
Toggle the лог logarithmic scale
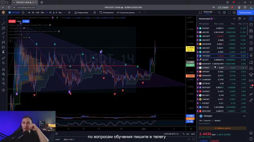point(188,134)
